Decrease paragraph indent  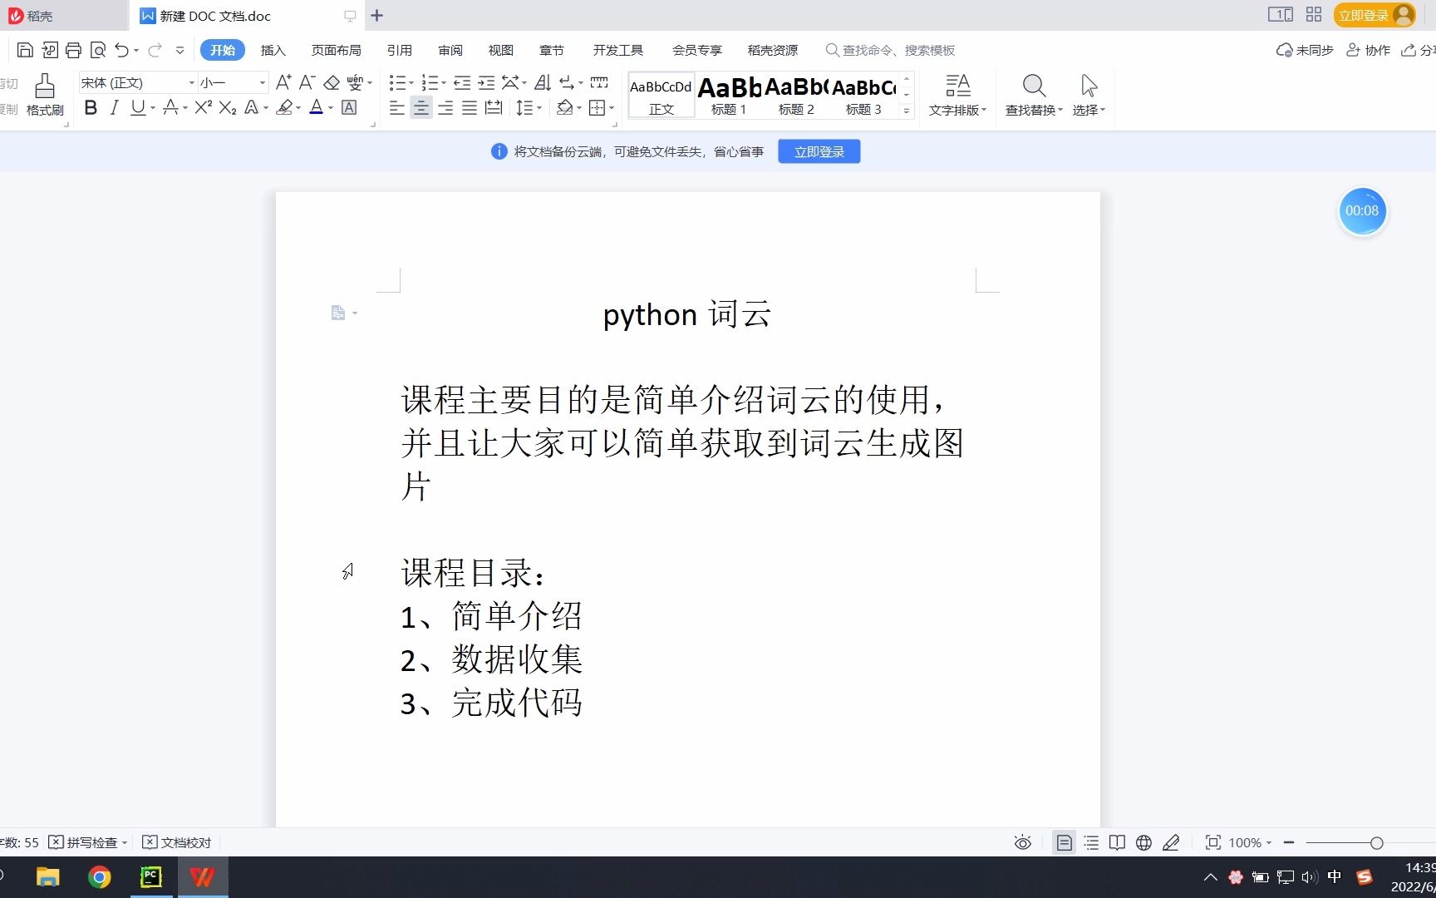462,82
